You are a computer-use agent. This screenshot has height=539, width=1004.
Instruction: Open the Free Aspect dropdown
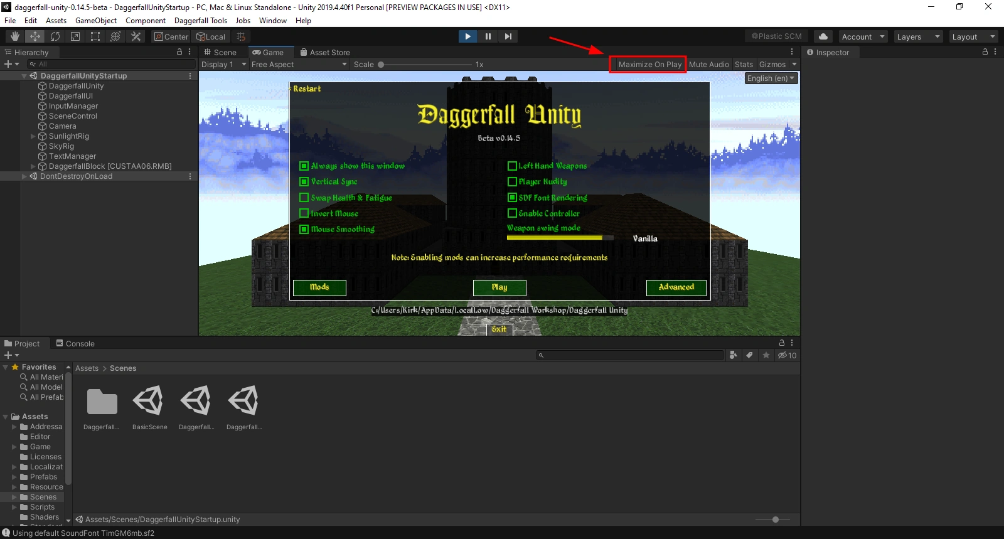pos(299,65)
